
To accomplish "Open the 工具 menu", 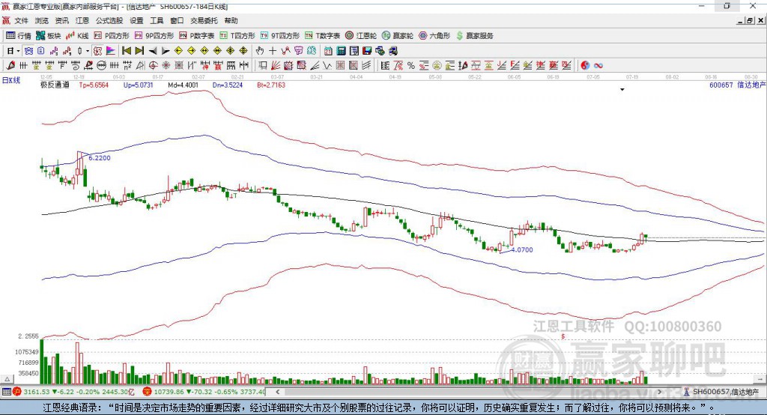I will [157, 20].
